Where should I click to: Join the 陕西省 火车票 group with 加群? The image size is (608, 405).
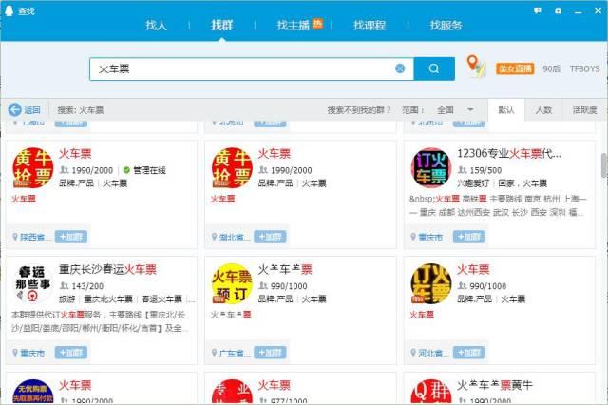point(71,237)
